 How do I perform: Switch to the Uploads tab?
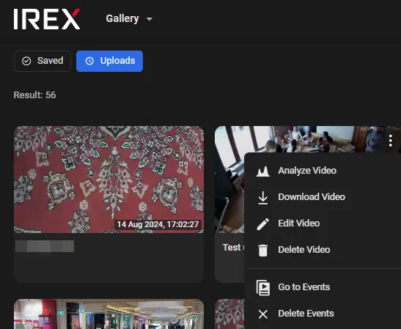pos(109,61)
